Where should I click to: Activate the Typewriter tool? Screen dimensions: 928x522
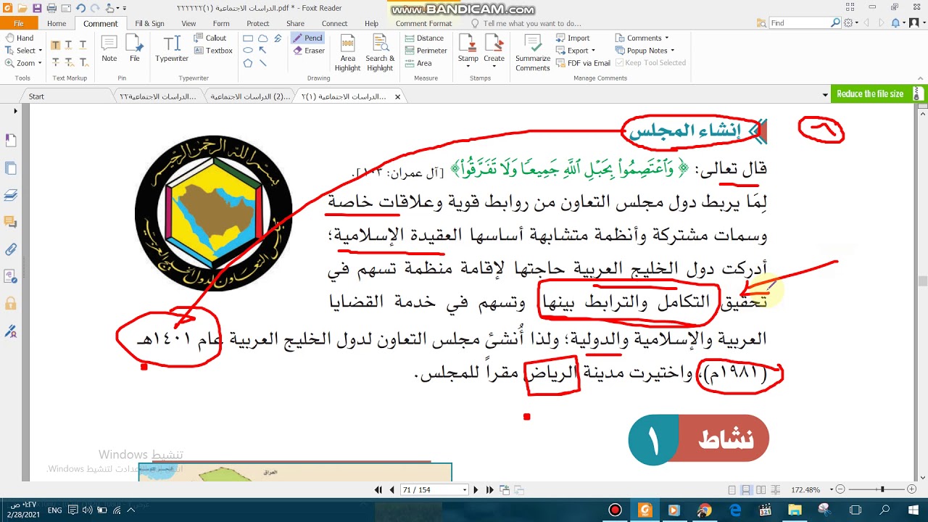(x=172, y=49)
